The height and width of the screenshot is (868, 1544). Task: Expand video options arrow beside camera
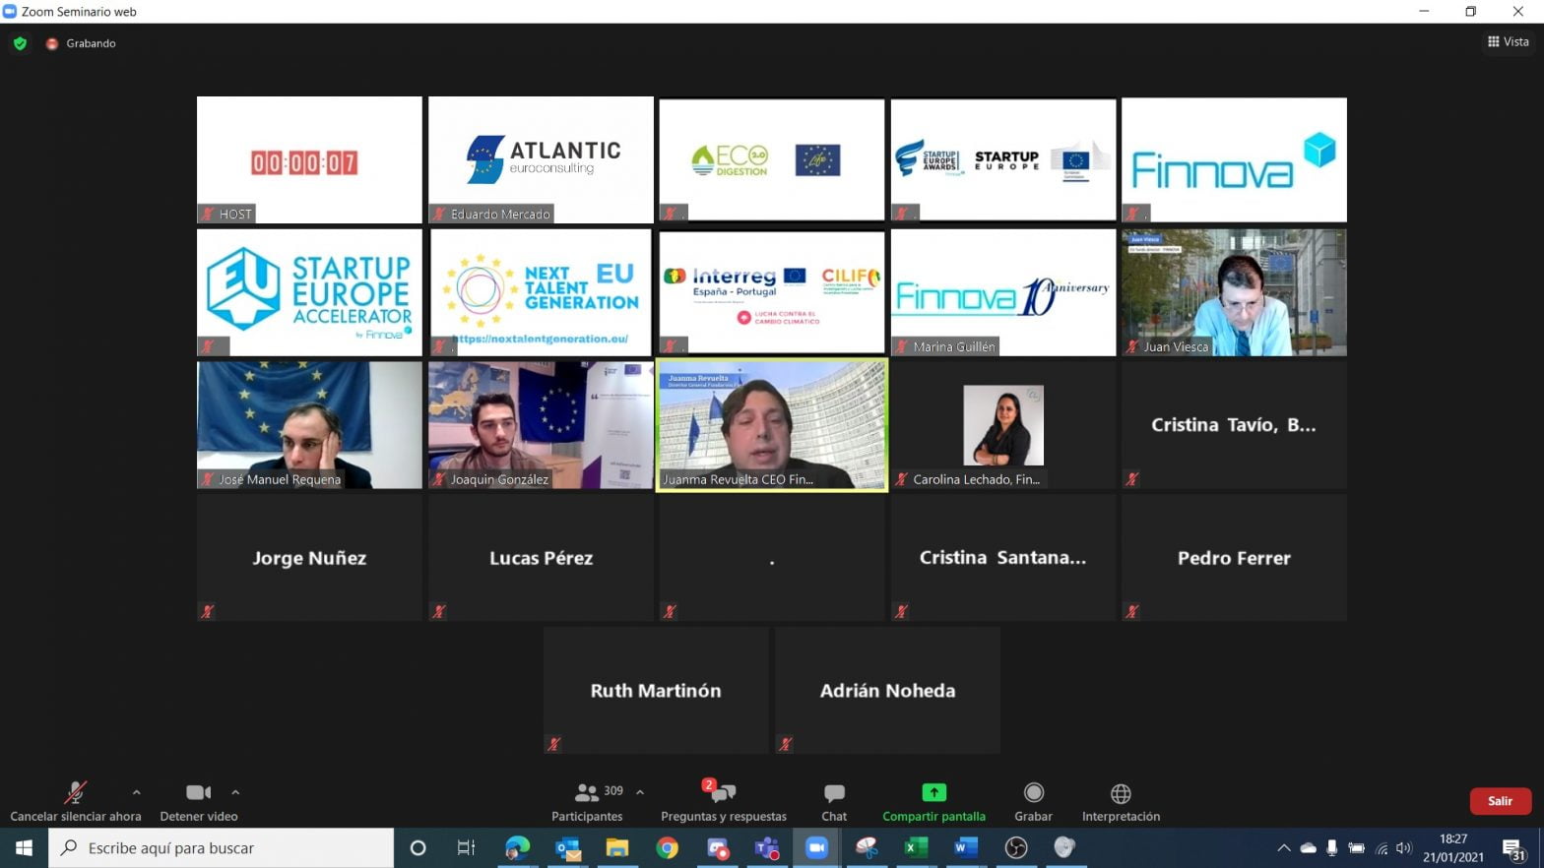(x=235, y=792)
